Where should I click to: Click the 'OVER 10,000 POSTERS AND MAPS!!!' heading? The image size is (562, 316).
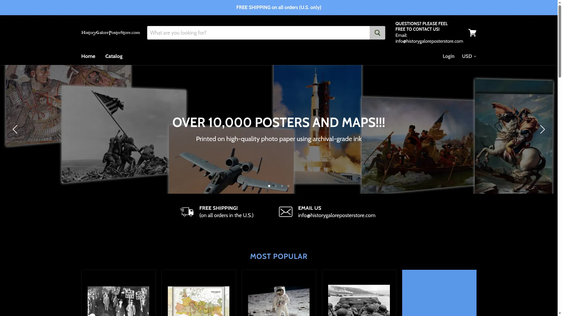279,122
